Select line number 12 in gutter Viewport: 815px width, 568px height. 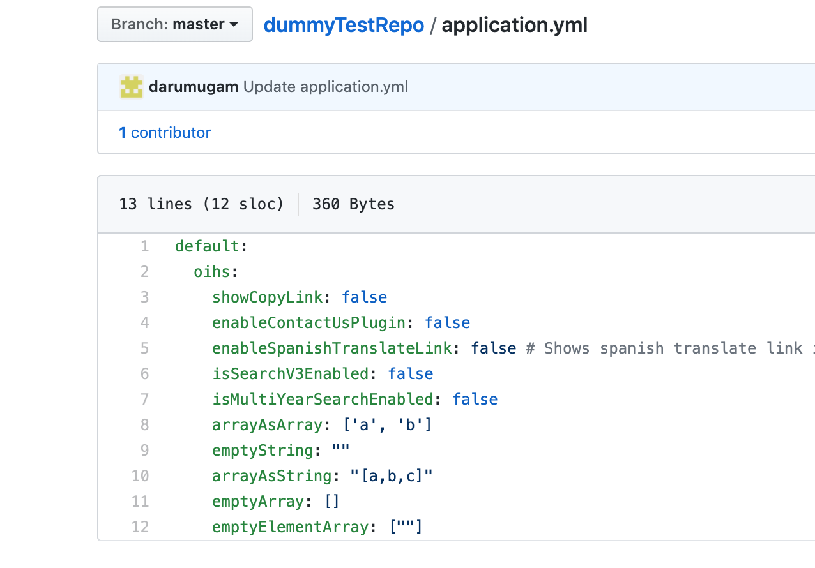(x=141, y=527)
